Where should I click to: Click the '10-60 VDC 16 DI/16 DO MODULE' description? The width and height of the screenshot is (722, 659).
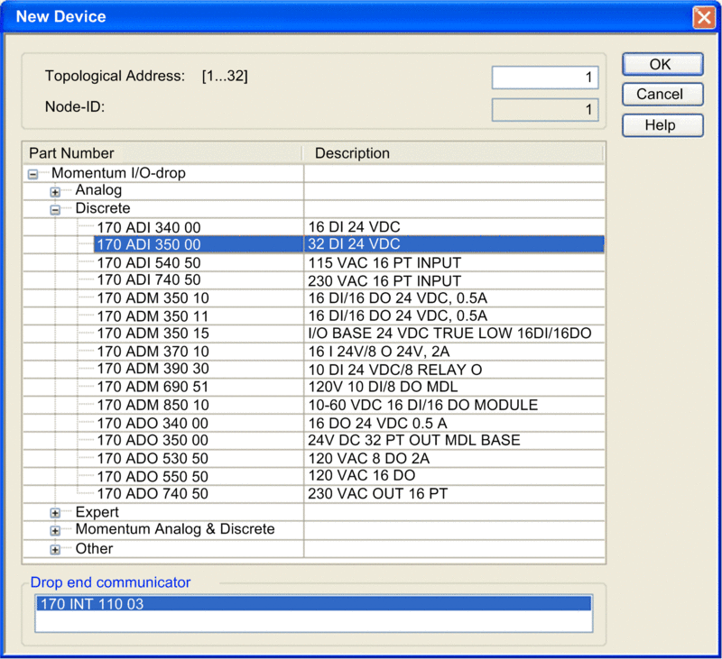point(422,405)
